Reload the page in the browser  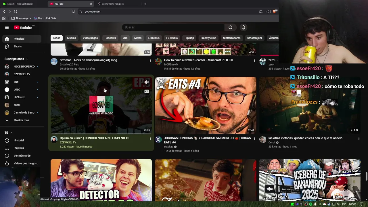[x=16, y=11]
